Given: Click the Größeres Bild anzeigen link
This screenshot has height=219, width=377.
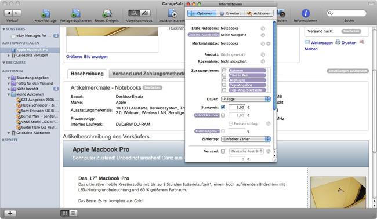Looking at the screenshot, I should point(87,57).
